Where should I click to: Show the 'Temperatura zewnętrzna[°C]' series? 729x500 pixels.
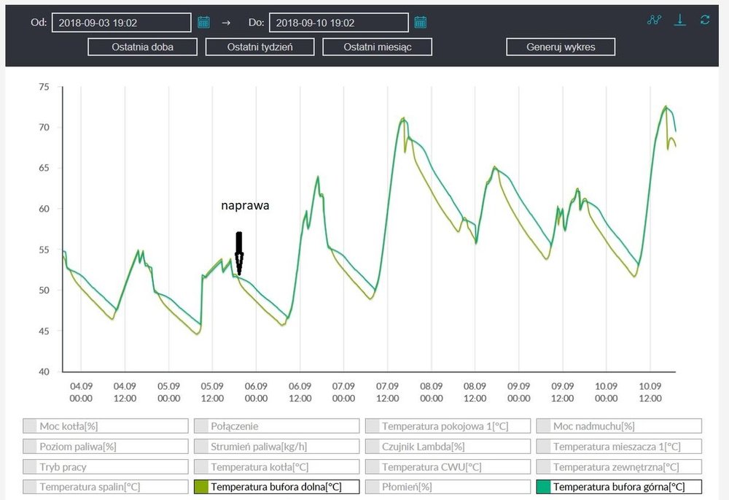(619, 467)
